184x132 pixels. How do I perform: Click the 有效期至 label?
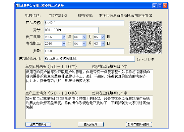34,43
